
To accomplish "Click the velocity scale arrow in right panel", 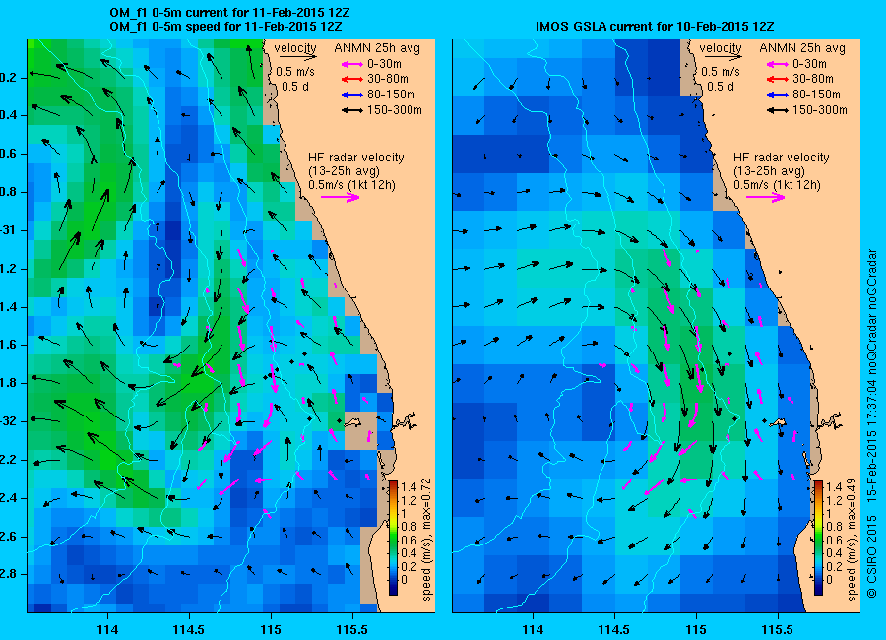I will tap(724, 57).
